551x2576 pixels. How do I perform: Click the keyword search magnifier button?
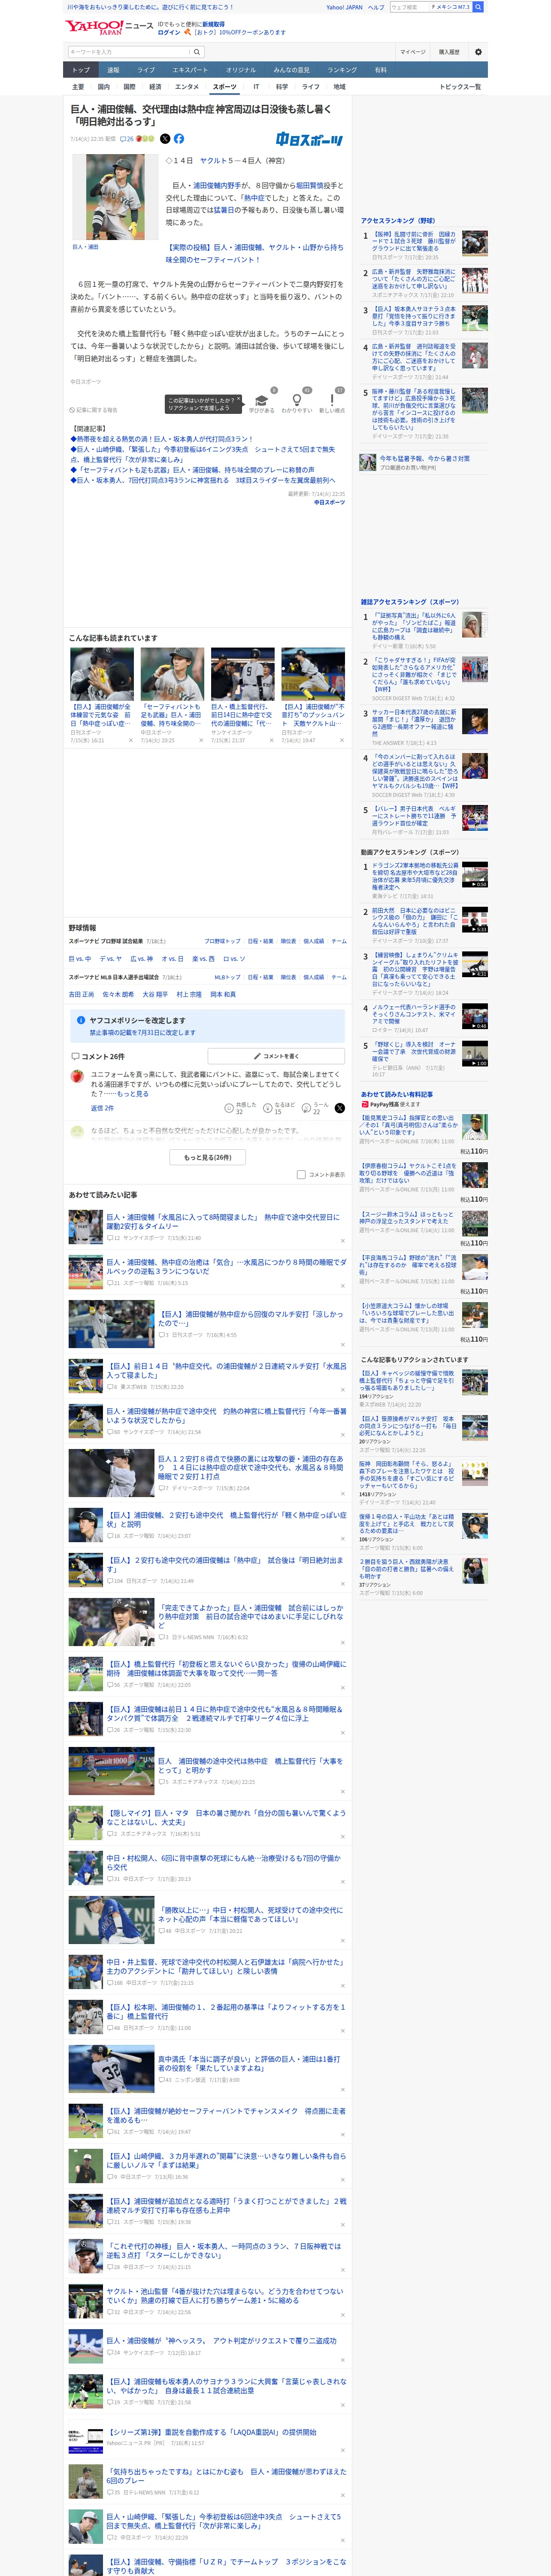[x=197, y=52]
